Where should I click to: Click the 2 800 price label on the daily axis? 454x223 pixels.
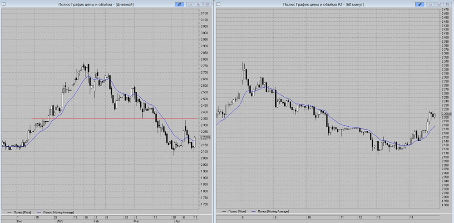coord(204,59)
